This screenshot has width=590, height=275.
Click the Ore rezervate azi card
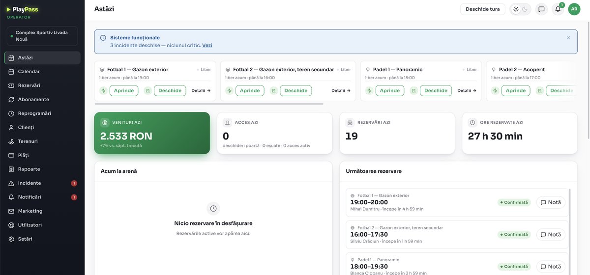(x=520, y=133)
